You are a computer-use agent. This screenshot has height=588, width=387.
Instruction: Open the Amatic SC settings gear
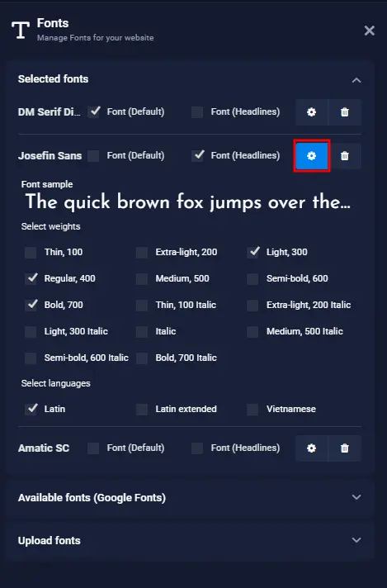coord(311,448)
